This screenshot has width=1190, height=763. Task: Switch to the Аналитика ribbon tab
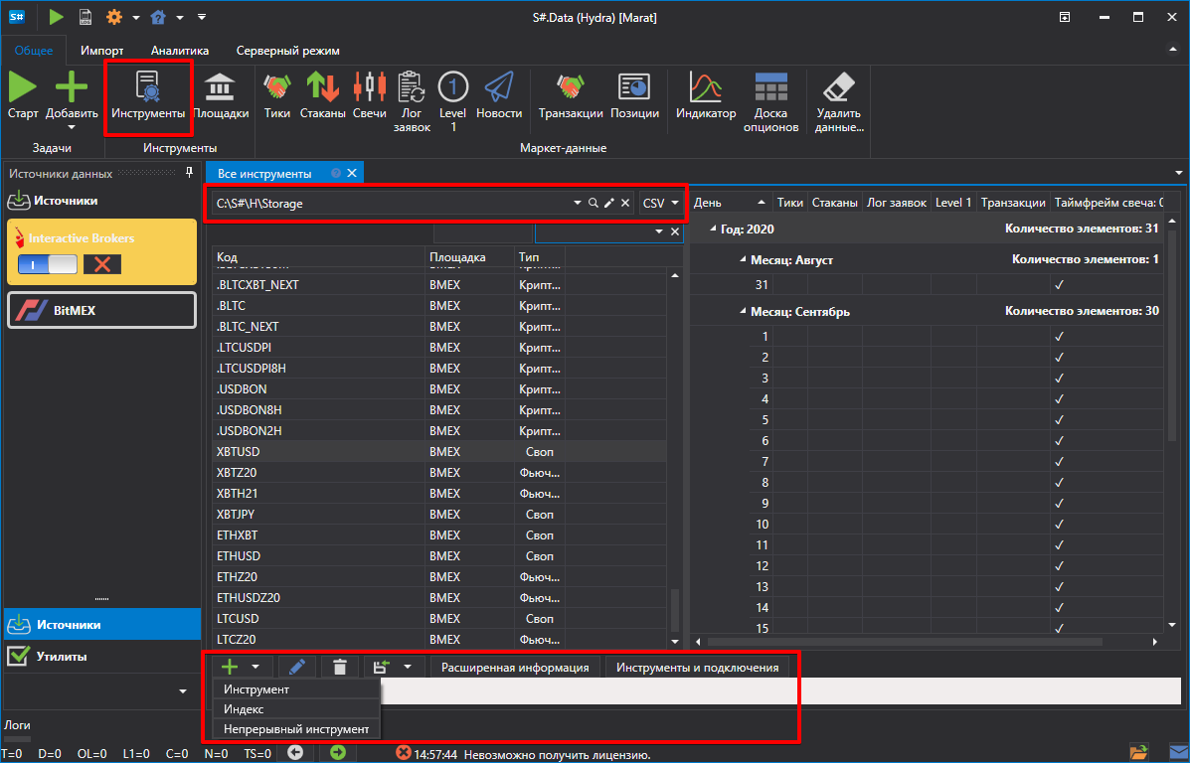pos(180,51)
